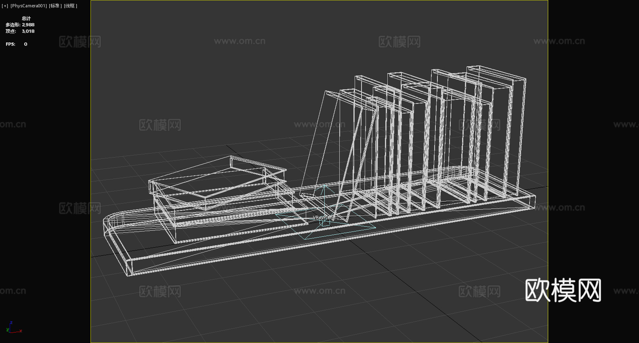Open the PhysCamera001 viewport camera menu

point(29,6)
